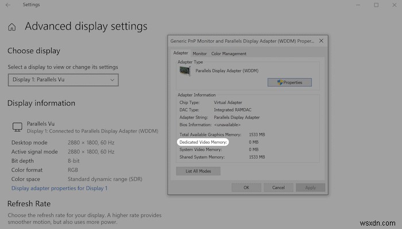Click the Advanced display settings title
Viewport: 402px width, 229px height.
click(x=86, y=26)
